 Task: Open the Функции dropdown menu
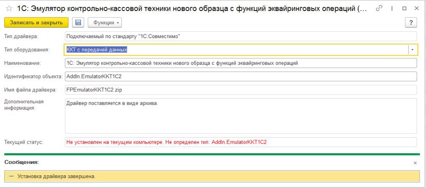(x=105, y=22)
